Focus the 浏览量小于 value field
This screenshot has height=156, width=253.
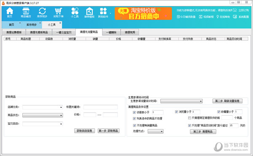(x=196, y=112)
